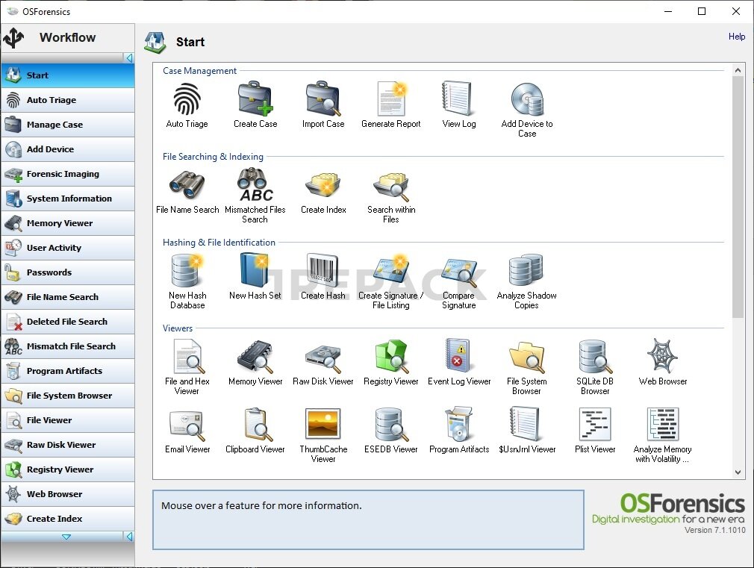Viewport: 754px width, 568px height.
Task: Open Analyze Shadow Copies icon
Action: point(526,271)
